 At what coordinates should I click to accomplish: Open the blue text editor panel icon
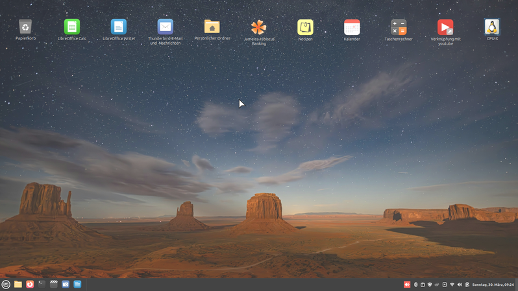(77, 285)
